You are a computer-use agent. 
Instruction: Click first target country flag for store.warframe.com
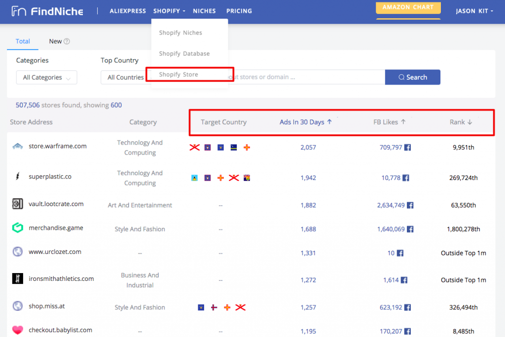pos(194,148)
